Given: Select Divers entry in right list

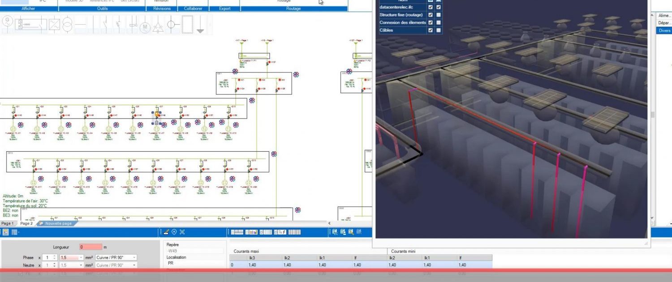Looking at the screenshot, I should coord(664,30).
